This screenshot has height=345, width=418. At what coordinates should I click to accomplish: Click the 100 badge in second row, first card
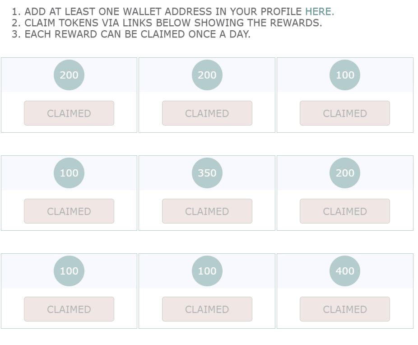[69, 173]
